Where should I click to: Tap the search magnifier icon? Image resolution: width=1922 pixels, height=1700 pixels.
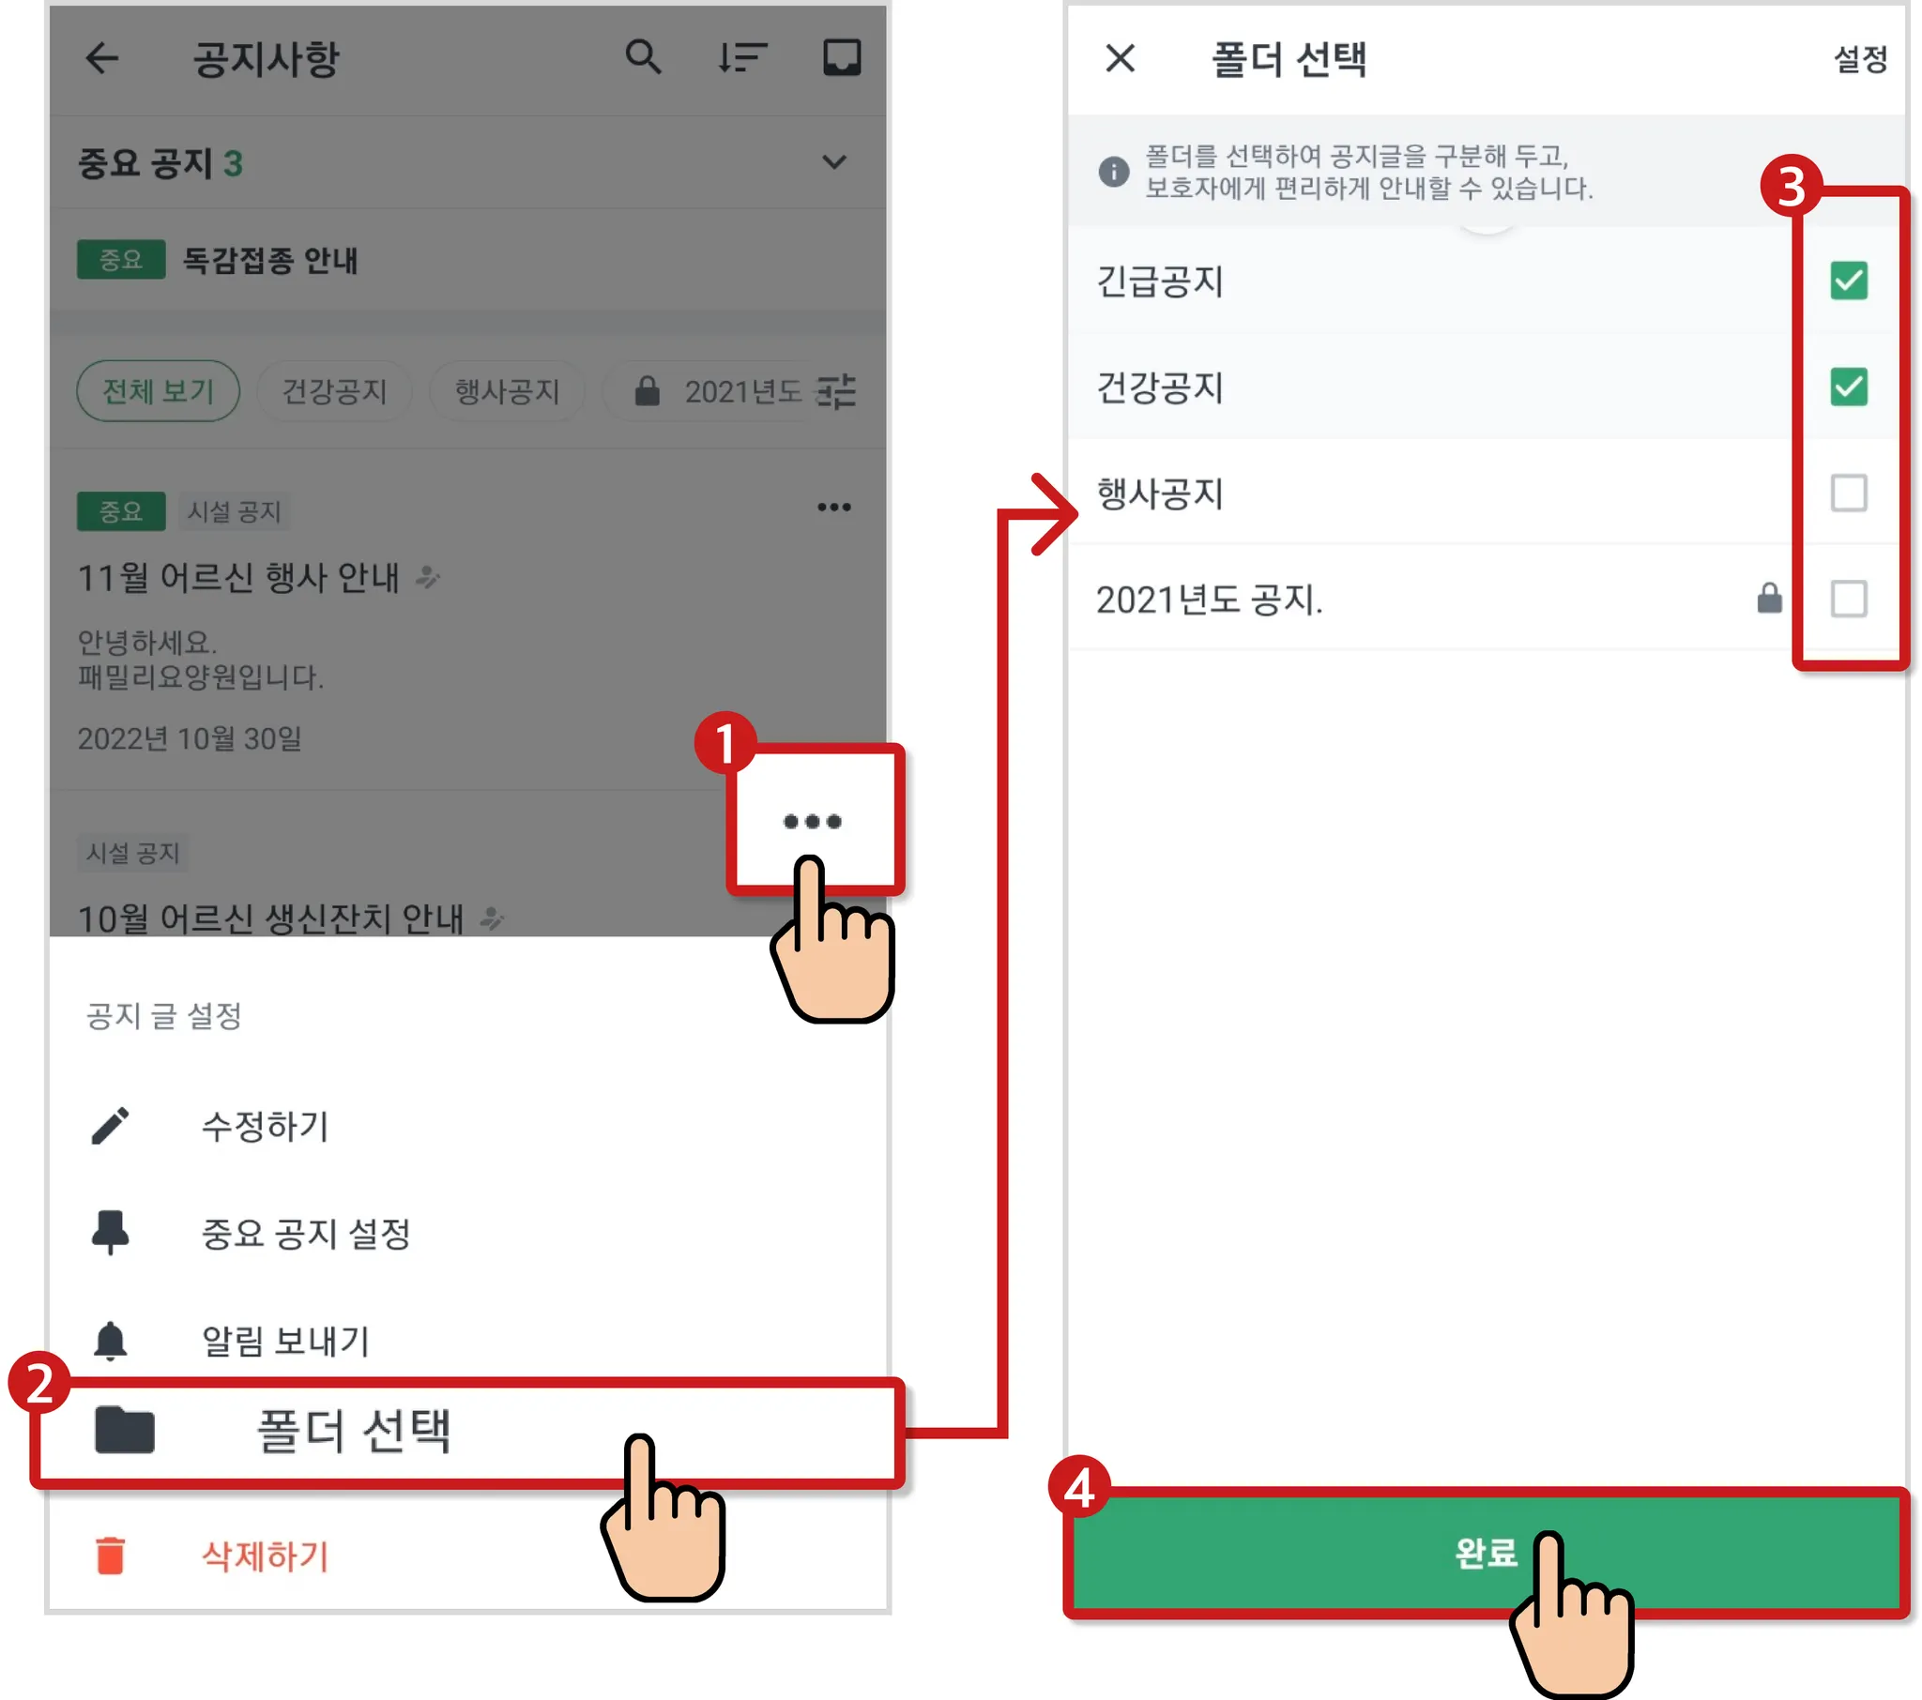[x=643, y=57]
